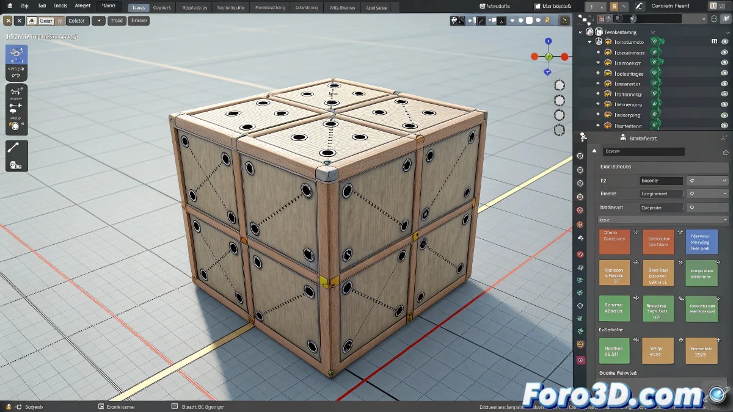Open dropdown in the h2 row

708,181
